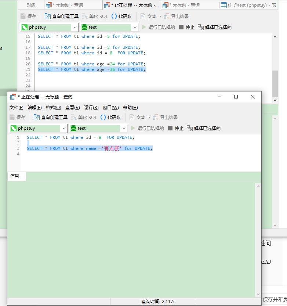Click Export Result in front window toolbar
Viewport: 287px width, 306px height.
165,117
